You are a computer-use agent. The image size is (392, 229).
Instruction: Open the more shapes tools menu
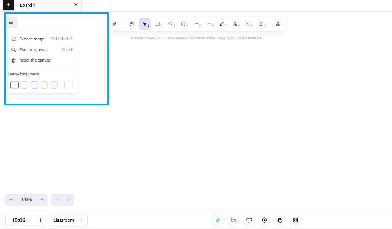click(x=278, y=24)
